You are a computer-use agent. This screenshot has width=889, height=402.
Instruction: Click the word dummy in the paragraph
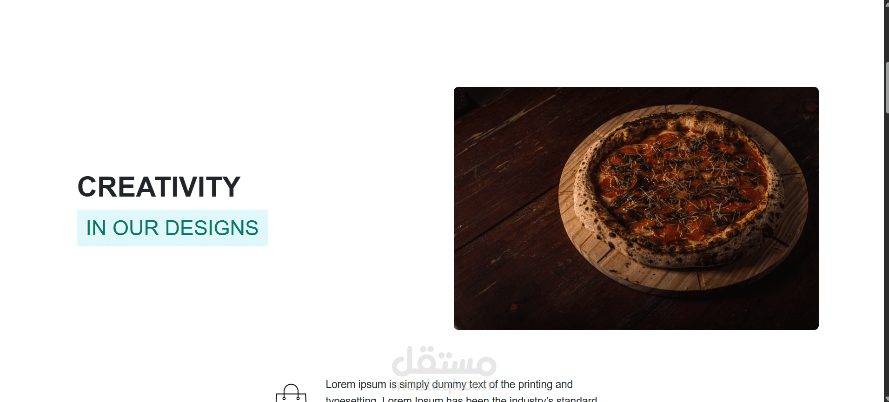coord(449,385)
